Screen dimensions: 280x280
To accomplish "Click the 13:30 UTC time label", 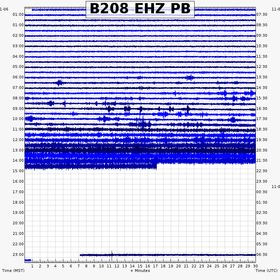I will [262, 77].
